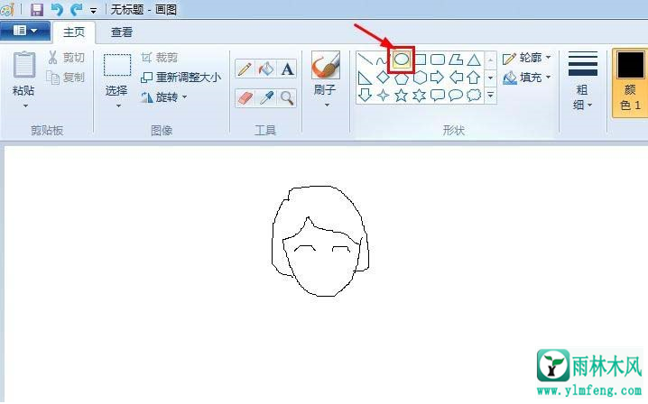Select the Pencil tool
The width and height of the screenshot is (648, 404).
(x=245, y=69)
